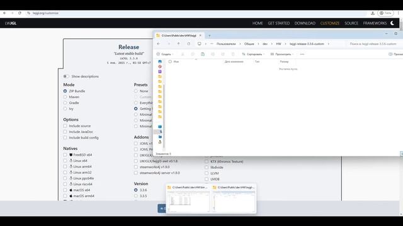Go forward in File Explorer
This screenshot has width=403, height=226.
click(169, 44)
